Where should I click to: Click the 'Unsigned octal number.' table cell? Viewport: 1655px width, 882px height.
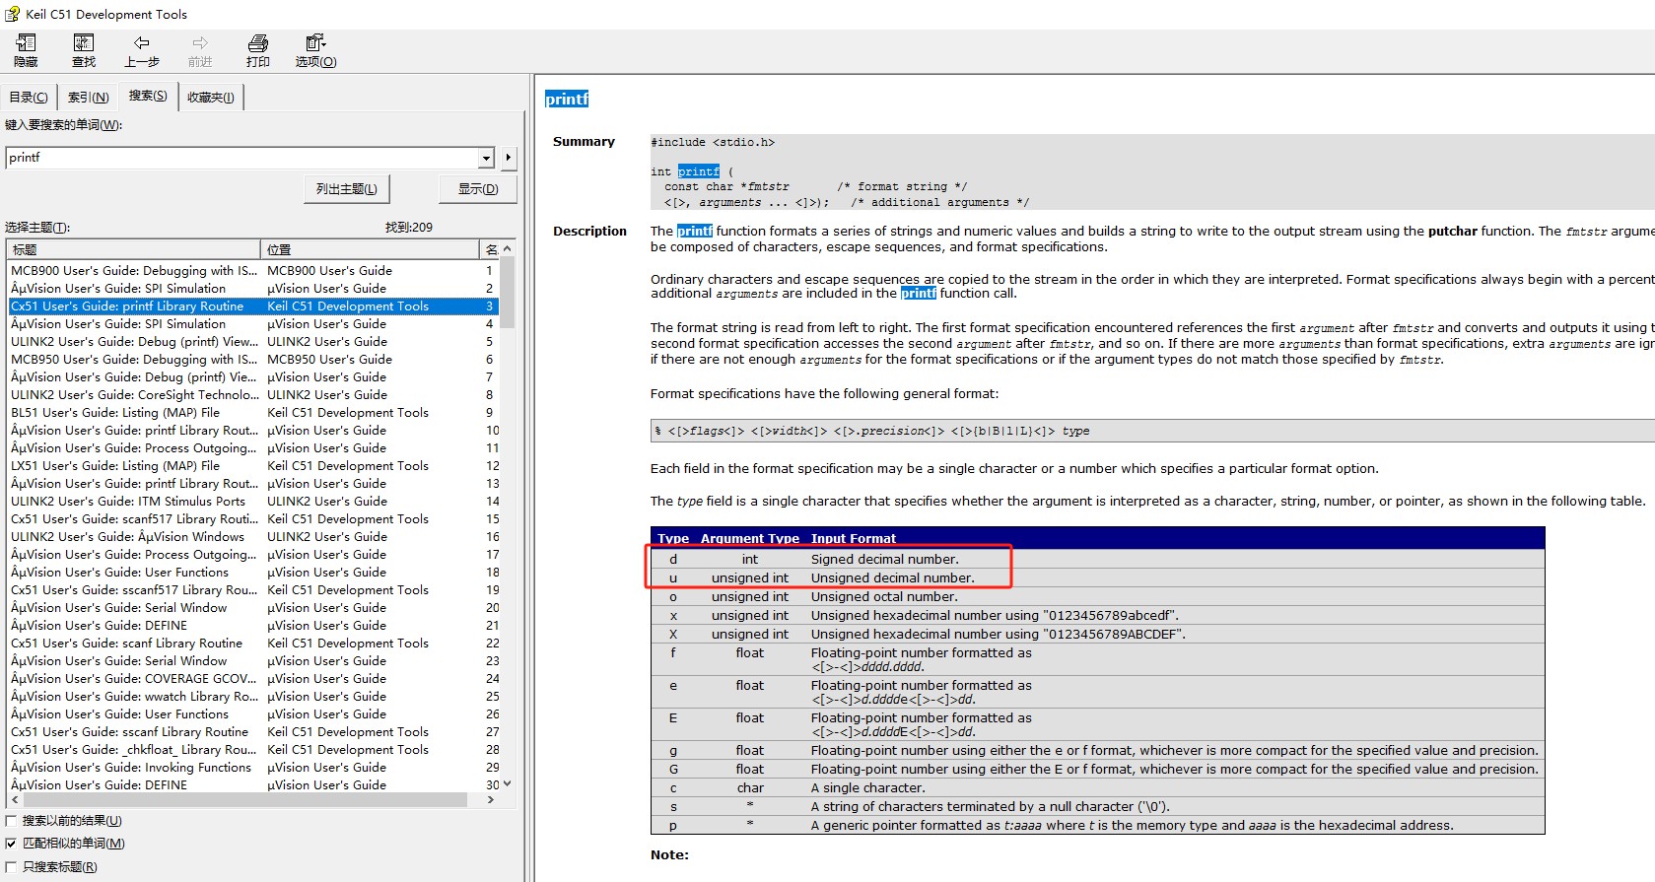(884, 597)
